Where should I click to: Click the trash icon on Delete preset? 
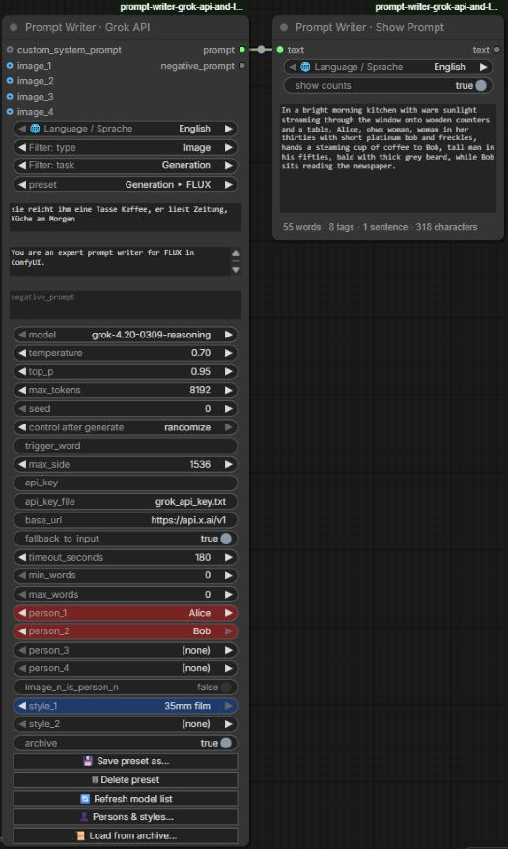pyautogui.click(x=95, y=779)
